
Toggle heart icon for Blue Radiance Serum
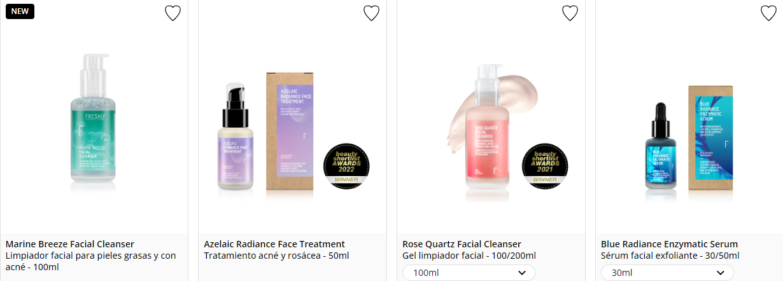click(x=768, y=13)
